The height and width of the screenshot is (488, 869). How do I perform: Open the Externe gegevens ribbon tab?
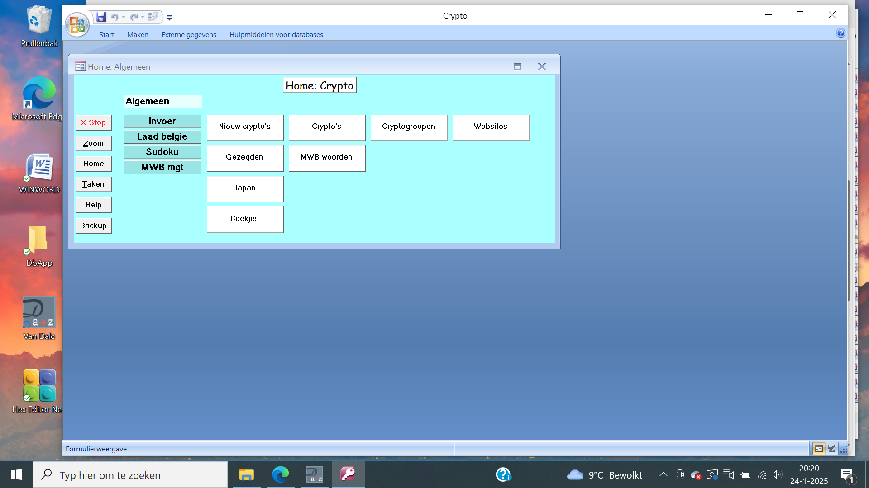[x=189, y=34]
